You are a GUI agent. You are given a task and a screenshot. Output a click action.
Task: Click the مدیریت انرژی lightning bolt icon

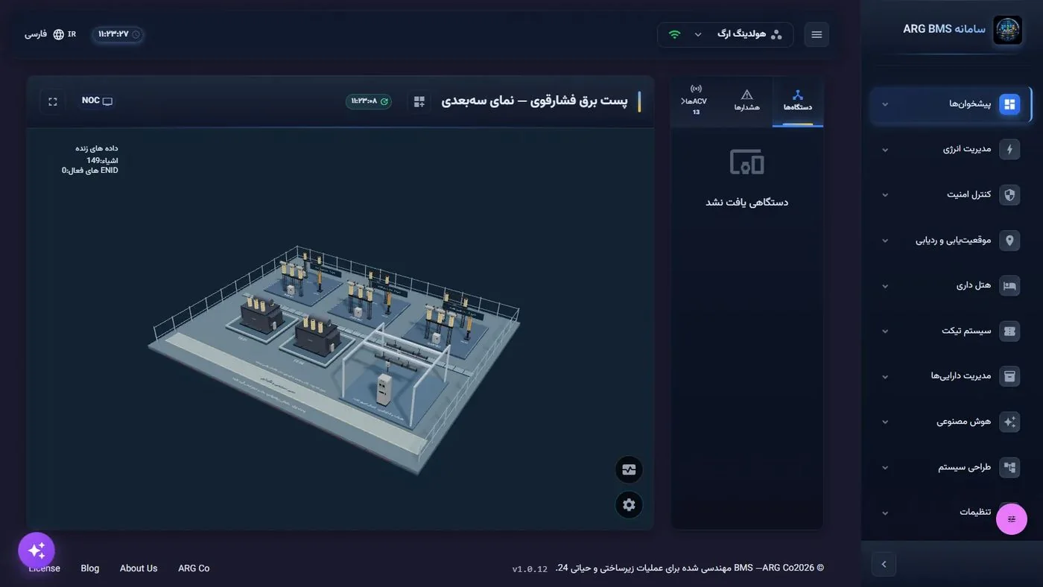[1009, 150]
